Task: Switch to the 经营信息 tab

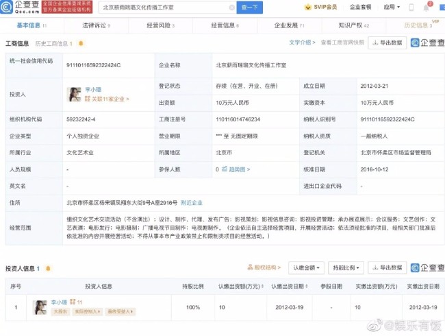Action: pos(225,25)
